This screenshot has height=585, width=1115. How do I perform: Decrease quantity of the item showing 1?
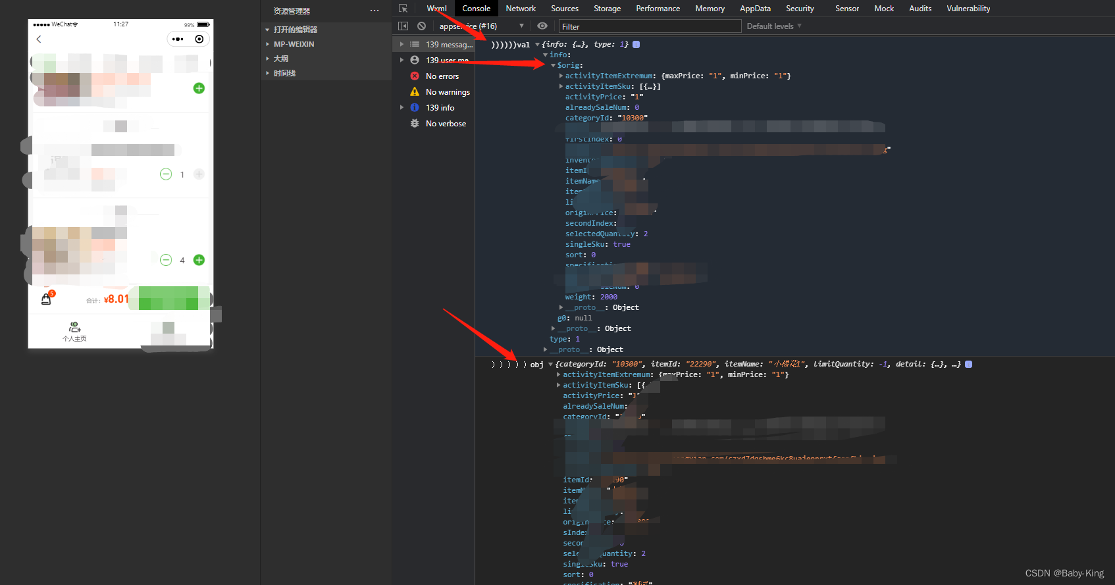[x=166, y=174]
